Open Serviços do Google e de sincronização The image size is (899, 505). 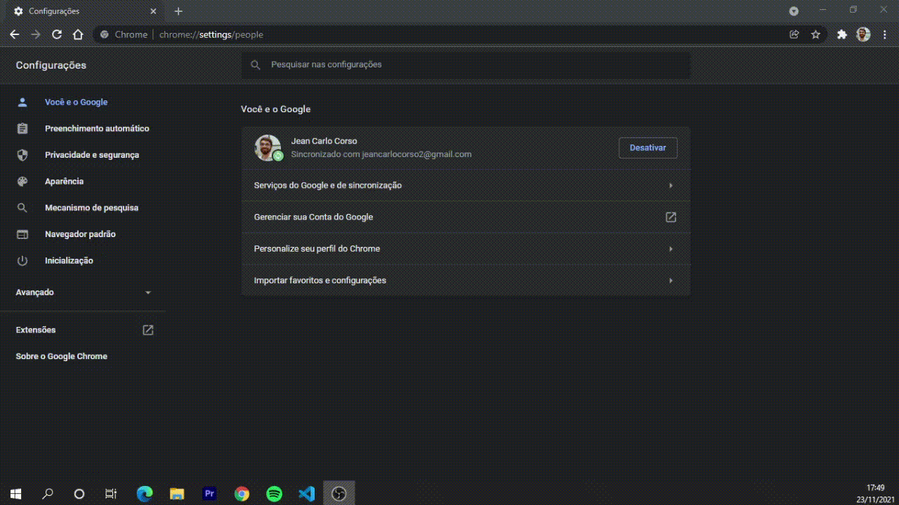pos(466,185)
